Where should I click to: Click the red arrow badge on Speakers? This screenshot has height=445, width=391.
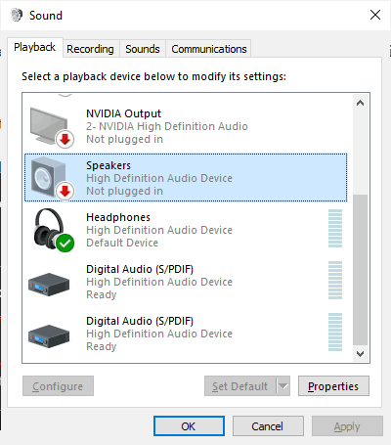coord(65,191)
